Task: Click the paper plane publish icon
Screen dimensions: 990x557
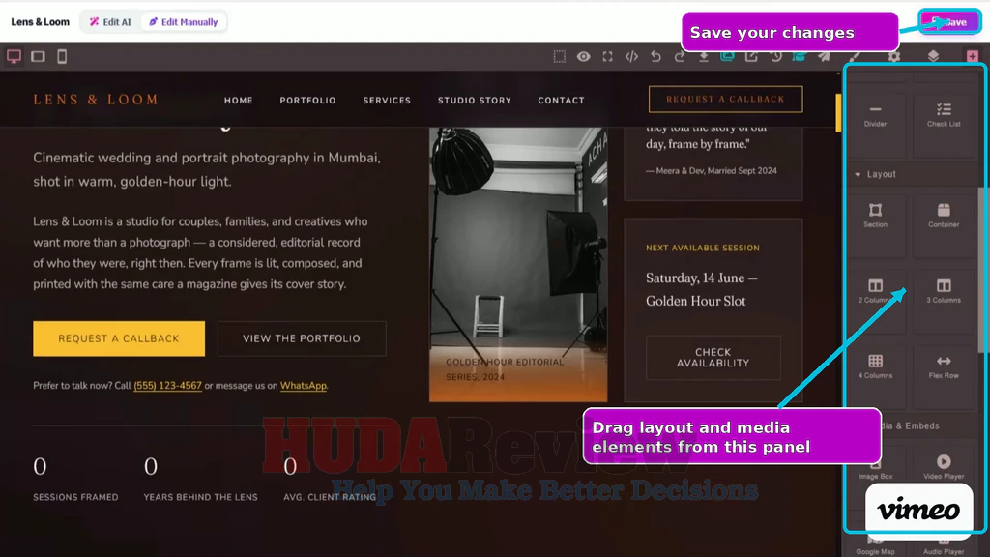Action: click(x=824, y=57)
